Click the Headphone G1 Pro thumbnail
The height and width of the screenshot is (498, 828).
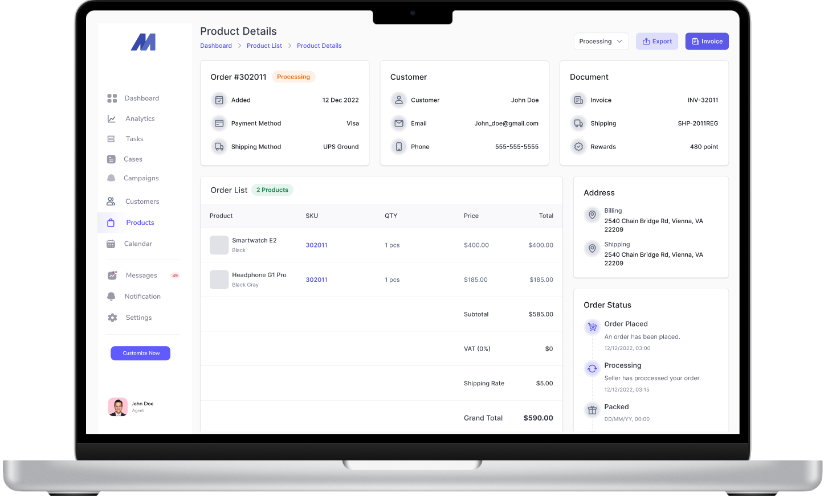click(219, 279)
